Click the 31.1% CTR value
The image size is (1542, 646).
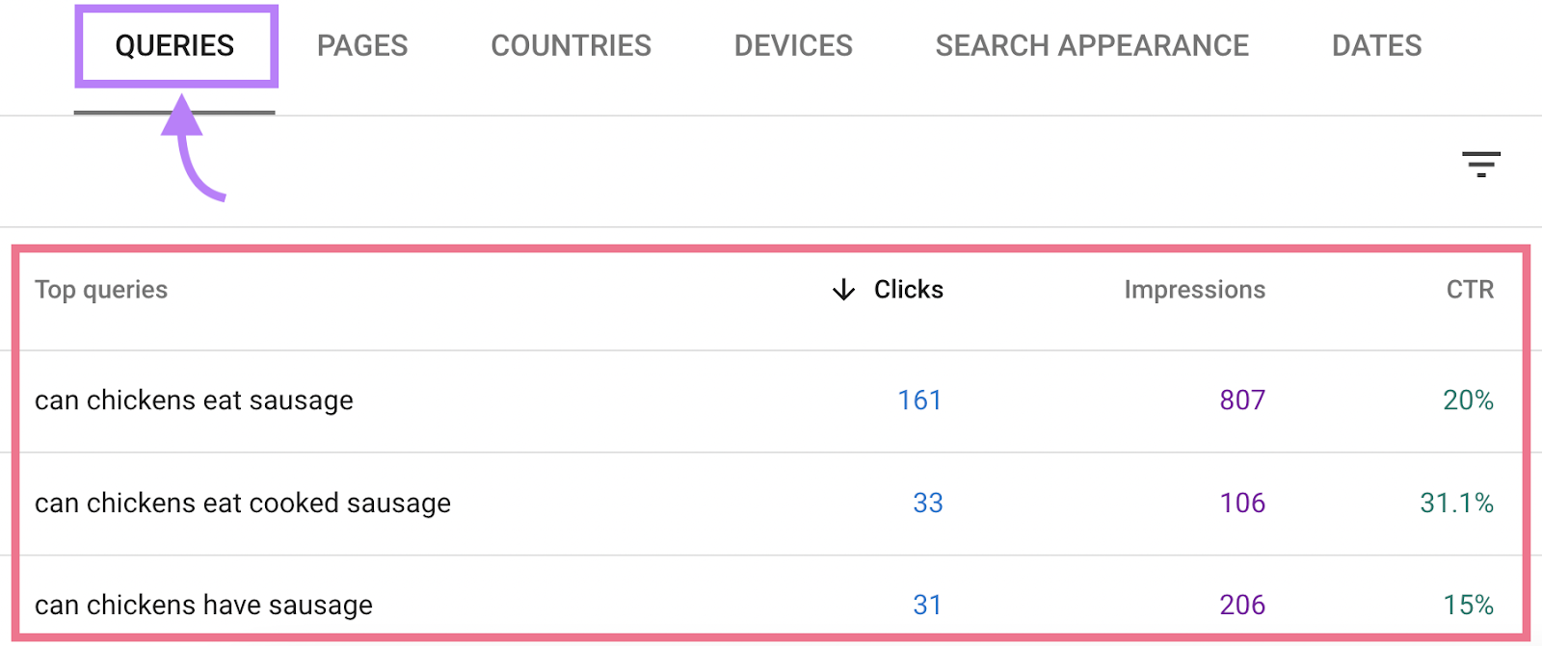(x=1456, y=503)
